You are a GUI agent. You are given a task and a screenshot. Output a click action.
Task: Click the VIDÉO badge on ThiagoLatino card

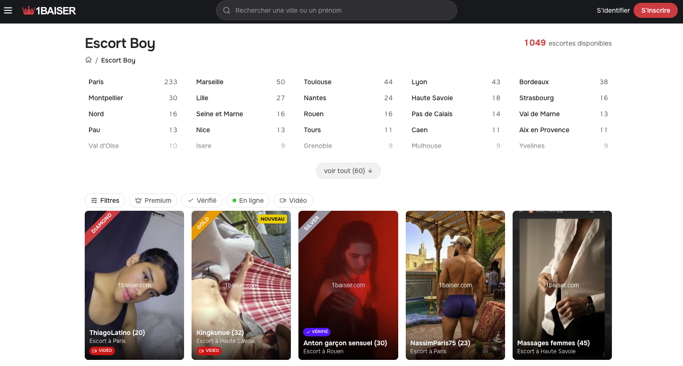pyautogui.click(x=102, y=350)
